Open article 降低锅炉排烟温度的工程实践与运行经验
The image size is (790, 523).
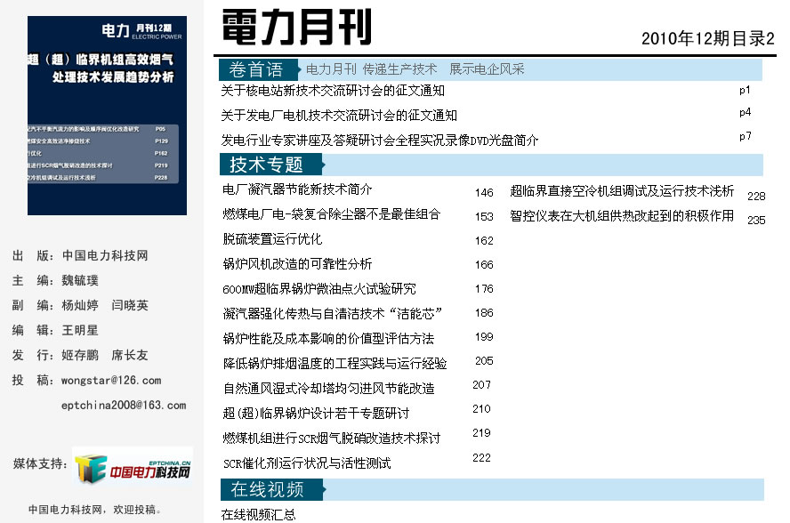coord(335,363)
